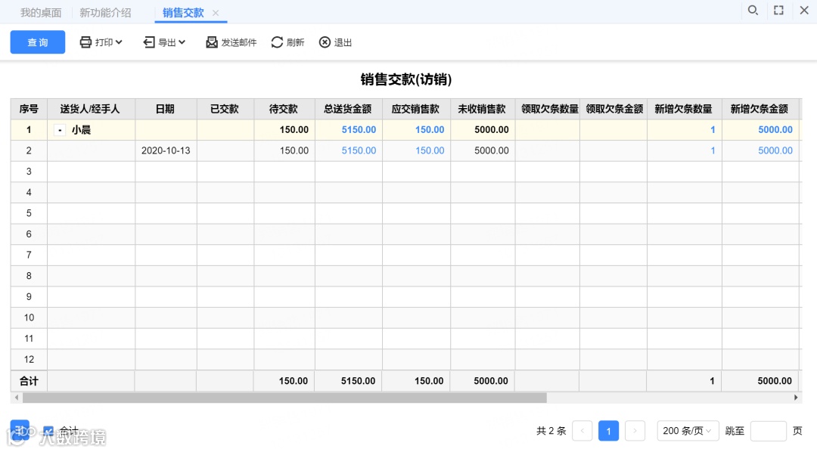Open the blue 5000.00 link in 小晨 row
Image resolution: width=817 pixels, height=452 pixels.
pos(775,130)
